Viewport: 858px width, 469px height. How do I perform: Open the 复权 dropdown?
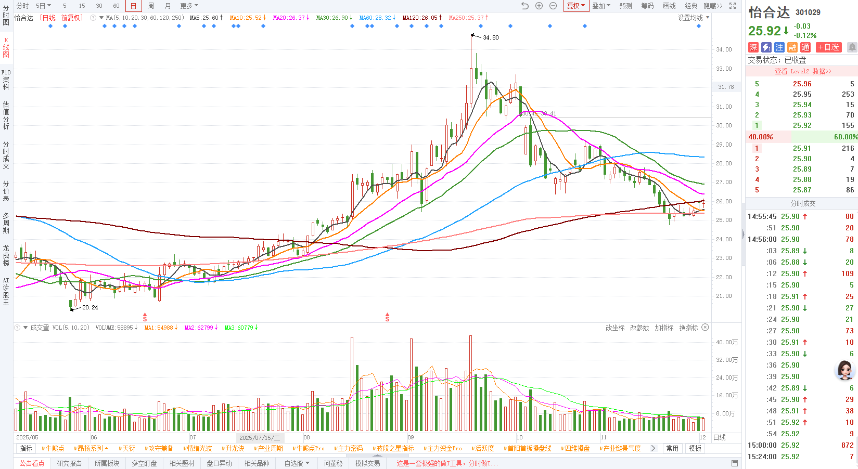coord(575,6)
